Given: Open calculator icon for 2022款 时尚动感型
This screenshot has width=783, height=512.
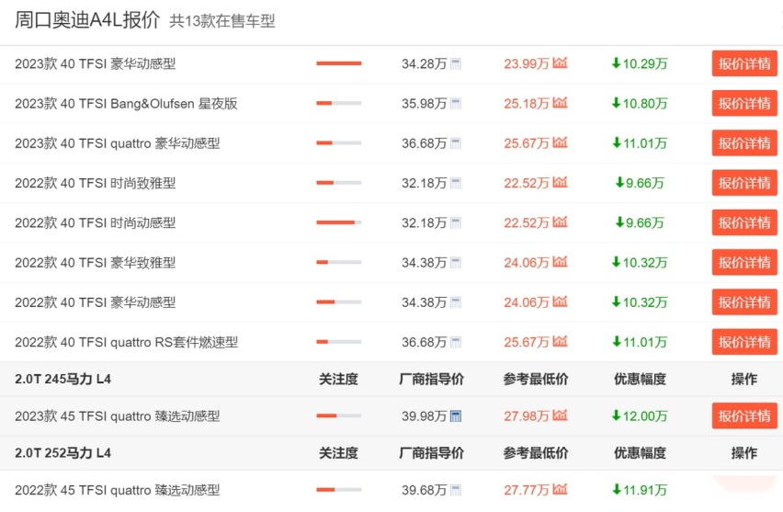Looking at the screenshot, I should (x=456, y=222).
